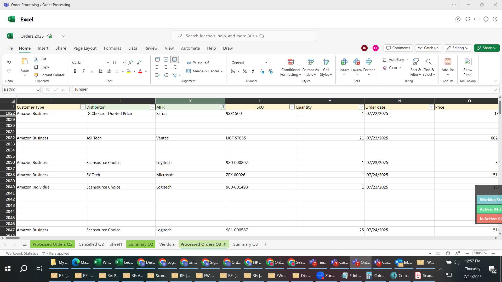
Task: Open MFR column filter dropdown
Action: [222, 107]
